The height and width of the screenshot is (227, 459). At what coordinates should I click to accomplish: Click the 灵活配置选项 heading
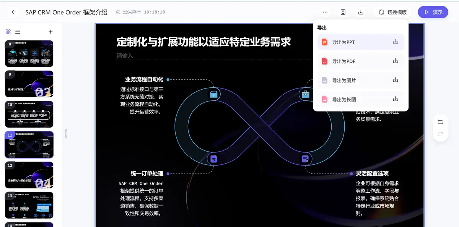(x=372, y=173)
